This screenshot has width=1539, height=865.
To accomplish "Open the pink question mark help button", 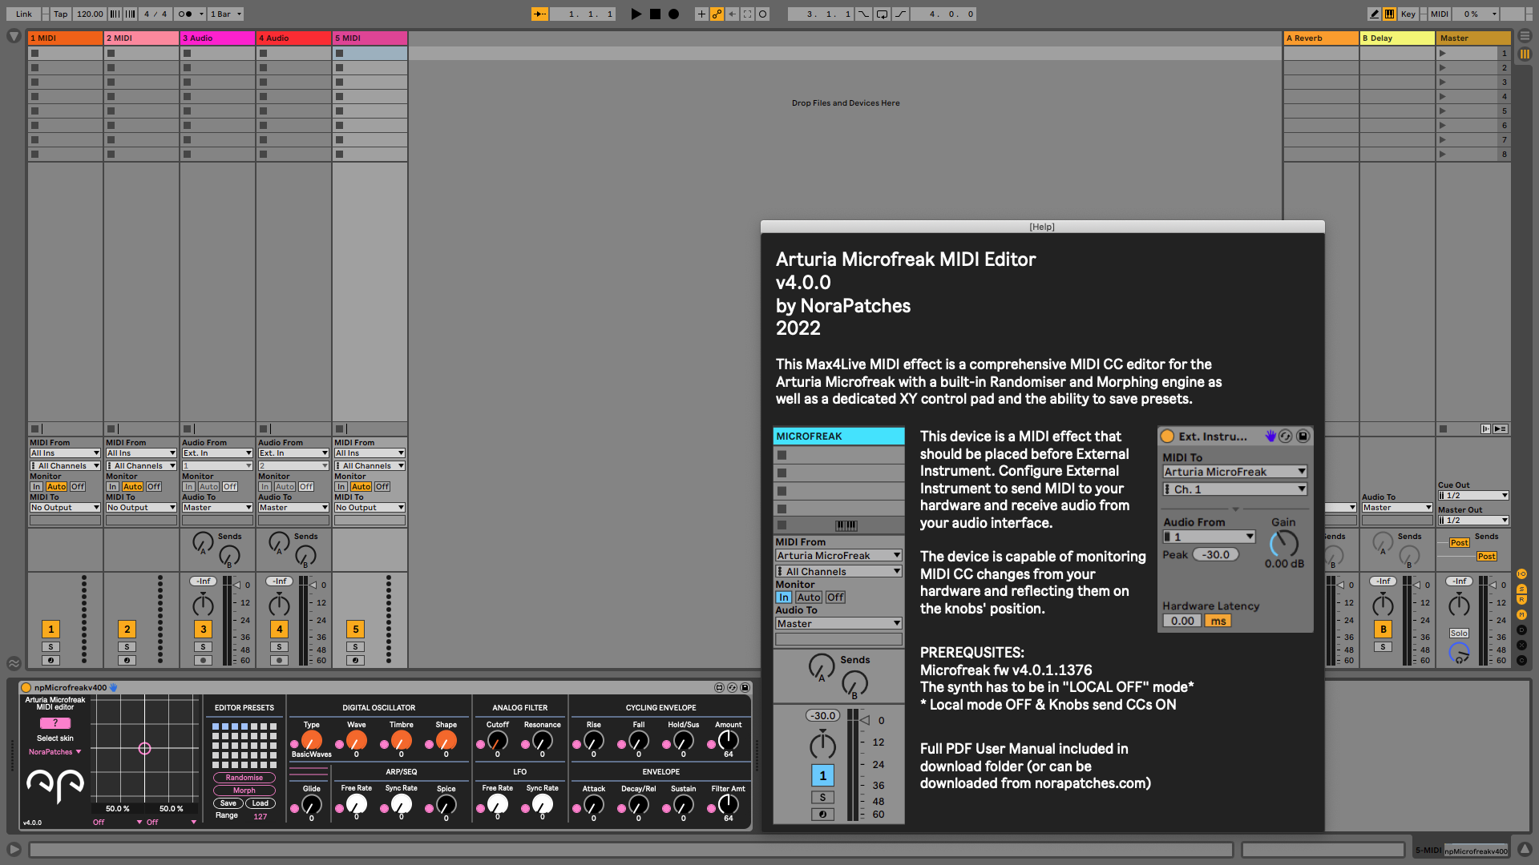I will tap(55, 722).
